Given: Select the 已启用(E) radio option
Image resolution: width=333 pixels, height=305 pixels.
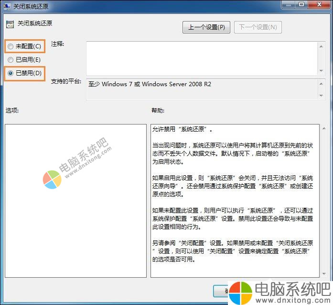Looking at the screenshot, I should (11, 60).
